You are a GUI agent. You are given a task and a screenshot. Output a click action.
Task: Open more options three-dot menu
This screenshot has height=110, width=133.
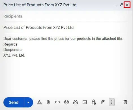click(x=112, y=102)
